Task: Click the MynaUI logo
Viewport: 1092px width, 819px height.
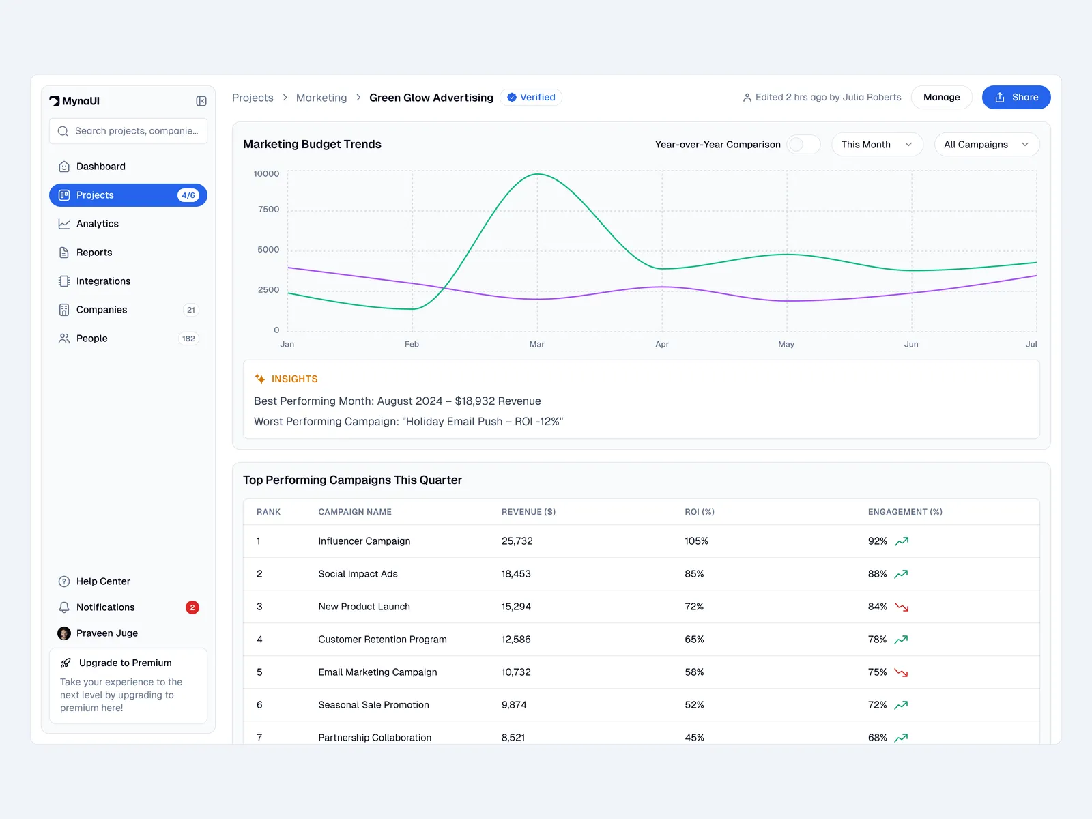Action: tap(74, 101)
